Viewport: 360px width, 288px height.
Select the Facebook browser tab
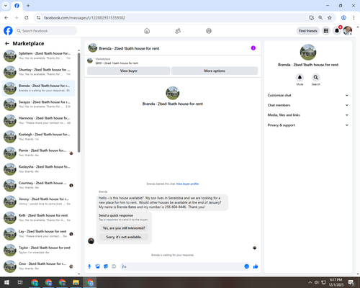point(17,6)
